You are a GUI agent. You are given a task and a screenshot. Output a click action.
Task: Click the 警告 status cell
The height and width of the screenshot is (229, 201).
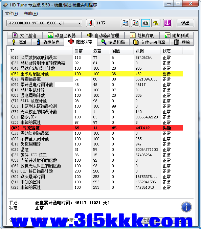[x=166, y=74]
